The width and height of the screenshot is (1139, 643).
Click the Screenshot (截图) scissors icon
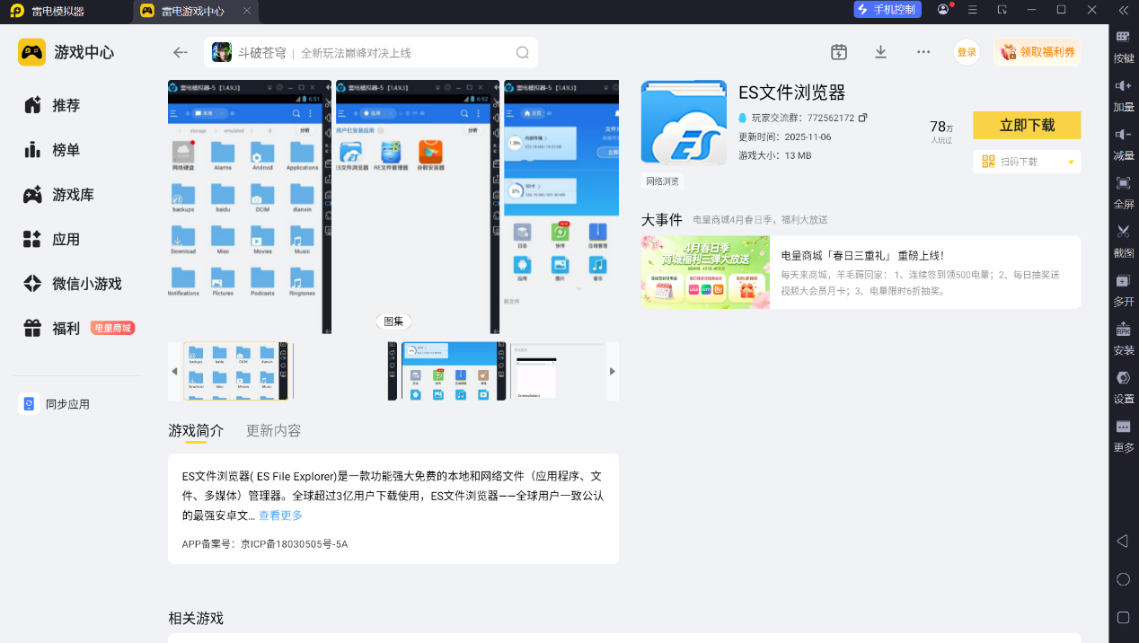pos(1123,232)
